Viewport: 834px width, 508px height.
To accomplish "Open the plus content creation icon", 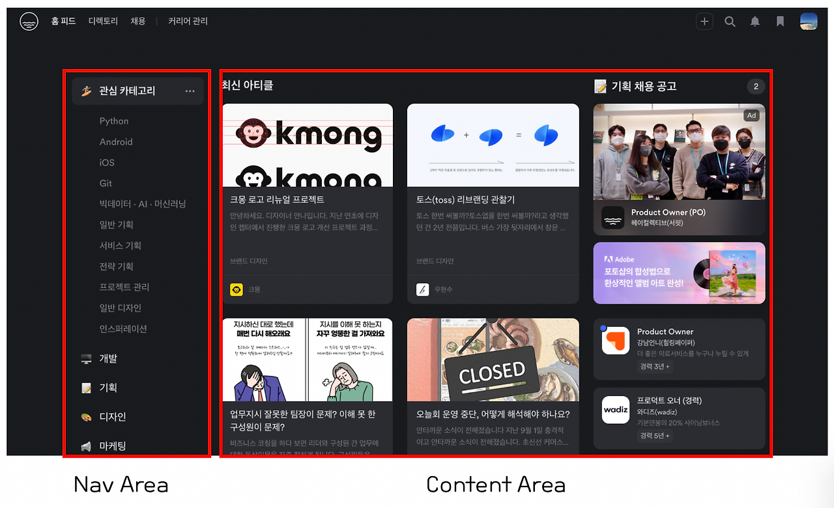I will pos(704,21).
